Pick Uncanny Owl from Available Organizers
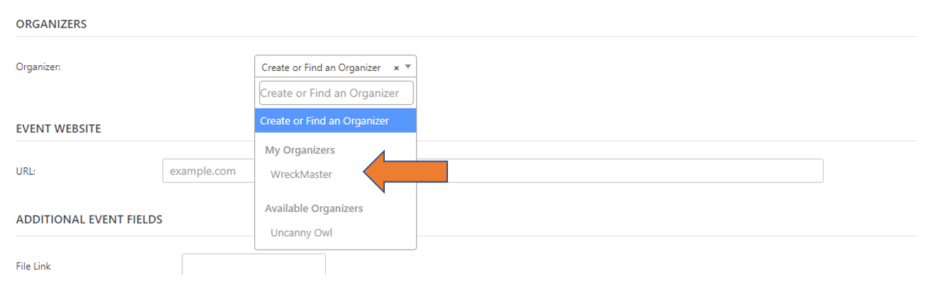Screen dimensions: 930x300 click(x=301, y=233)
